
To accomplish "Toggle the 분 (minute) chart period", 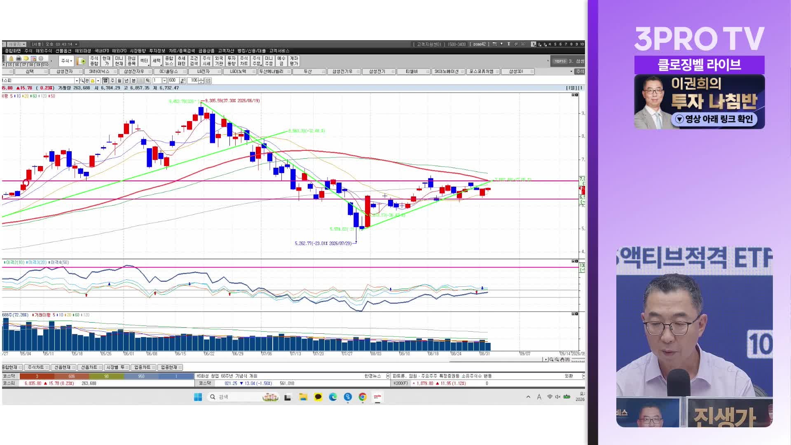I will (133, 80).
